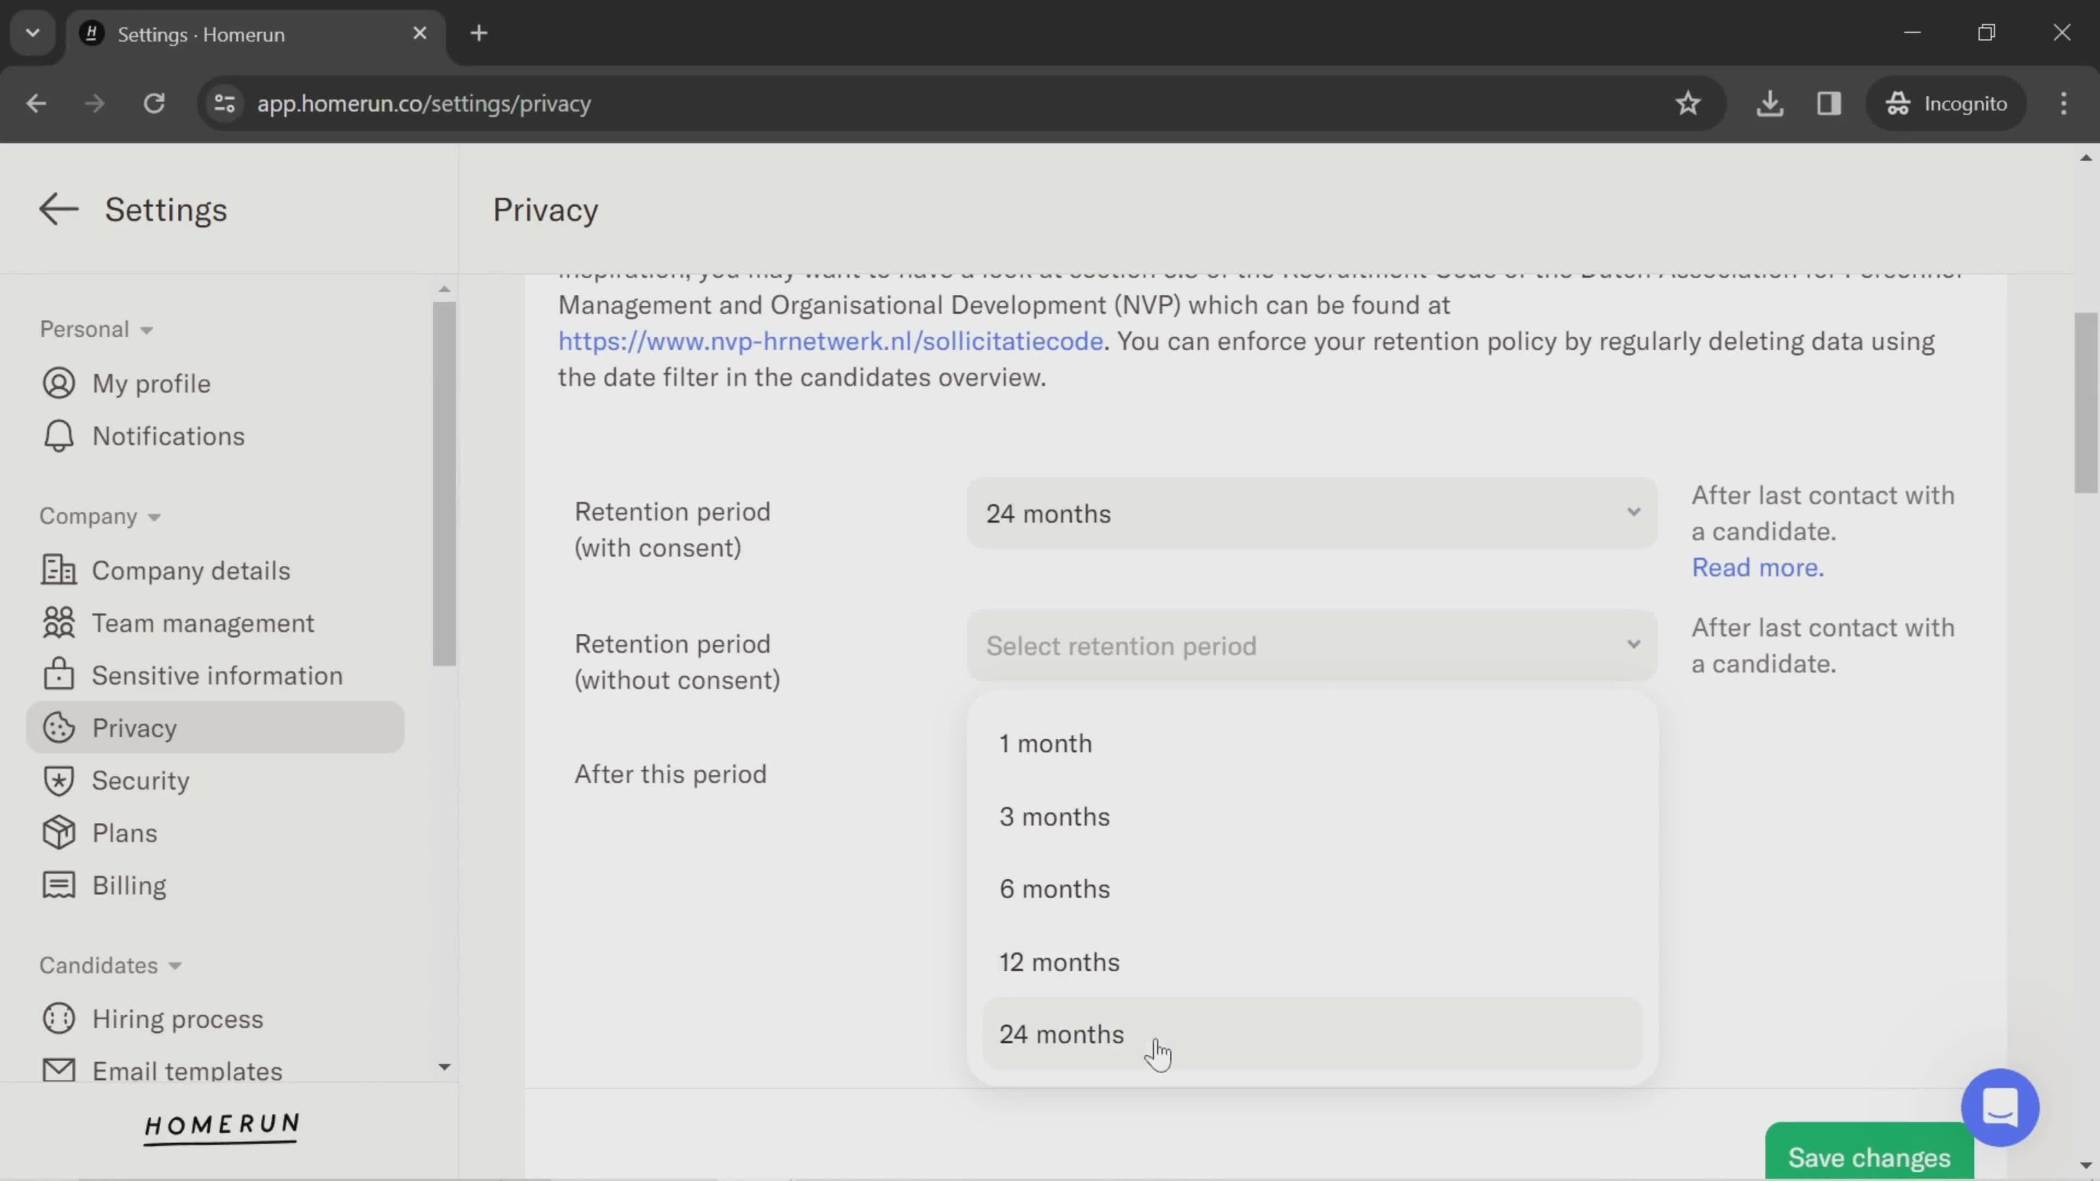Click the address bar URL
This screenshot has height=1181, width=2100.
pos(424,103)
